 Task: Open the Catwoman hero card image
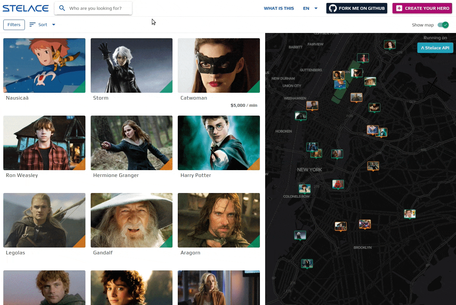[x=219, y=66]
